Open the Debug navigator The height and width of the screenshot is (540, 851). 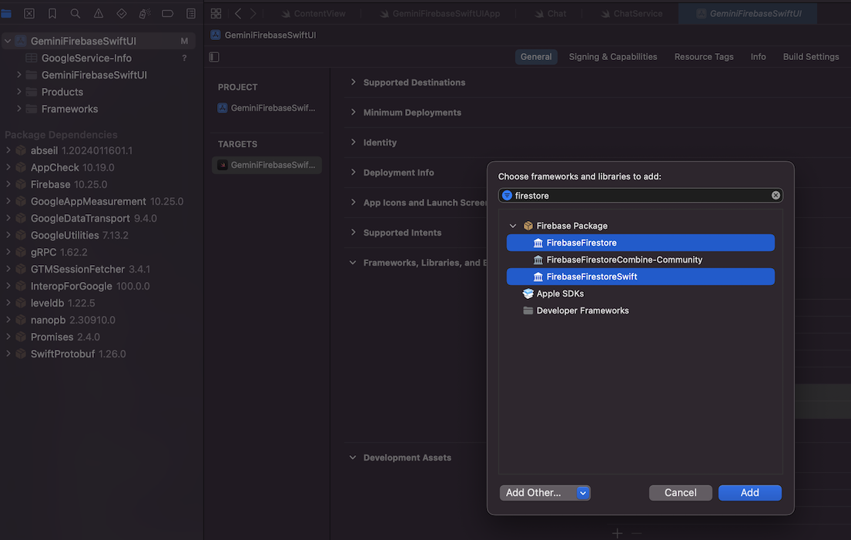[x=145, y=14]
